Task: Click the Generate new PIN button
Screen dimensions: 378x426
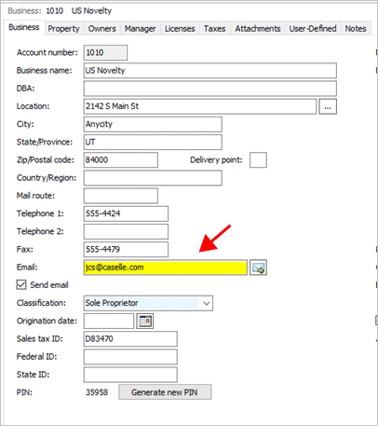Action: point(165,392)
